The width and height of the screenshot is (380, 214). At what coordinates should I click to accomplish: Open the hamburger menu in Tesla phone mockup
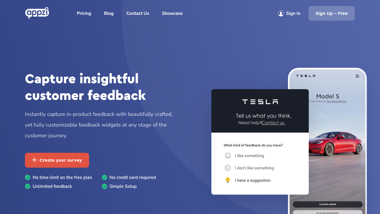[x=357, y=76]
